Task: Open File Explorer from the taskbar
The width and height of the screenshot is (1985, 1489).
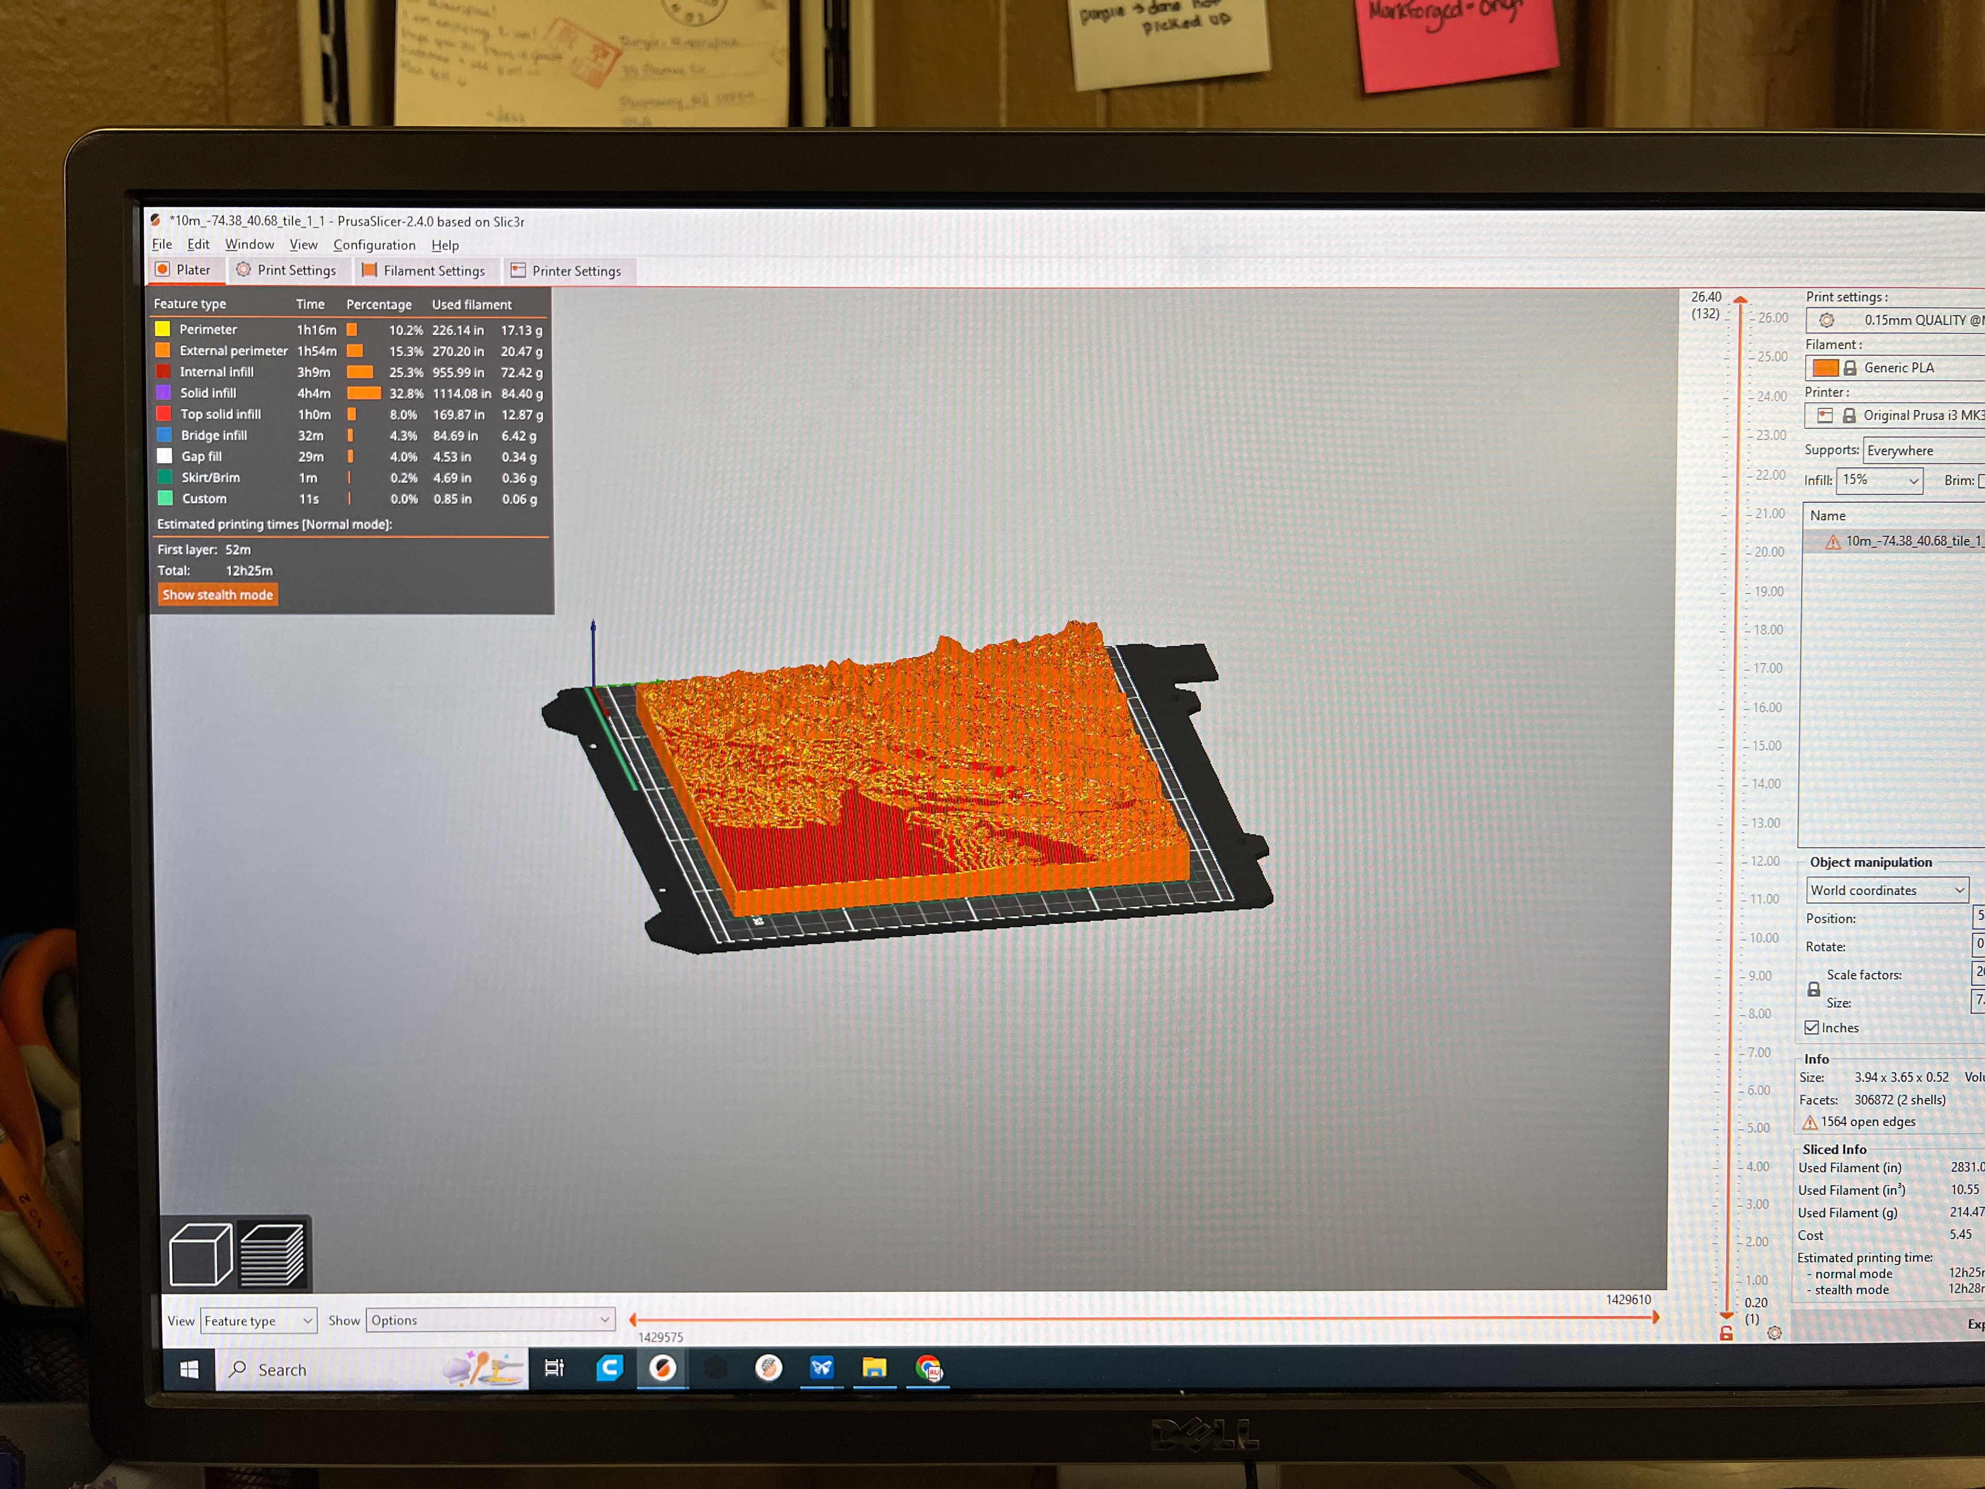Action: pos(874,1368)
